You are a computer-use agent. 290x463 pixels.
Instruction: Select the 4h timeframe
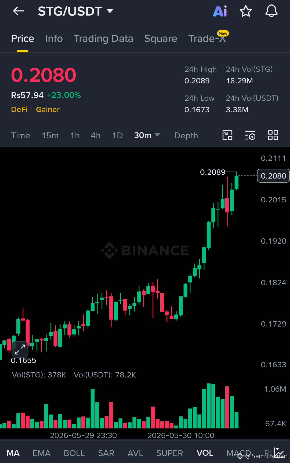[96, 135]
